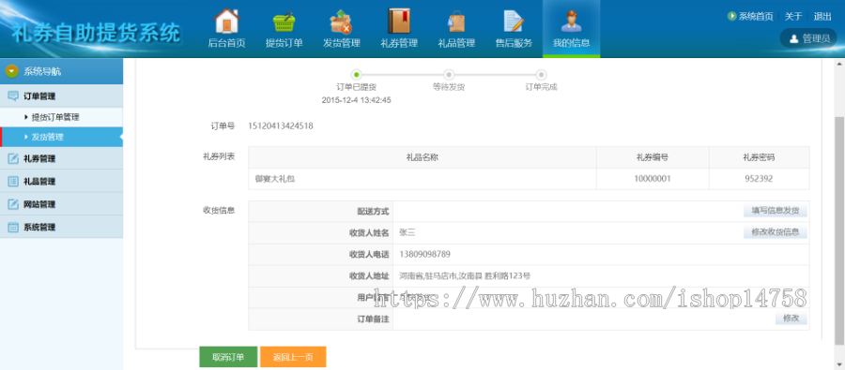Click the 订单已提货 progress step marker
Viewport: 845px width, 370px height.
pyautogui.click(x=356, y=75)
